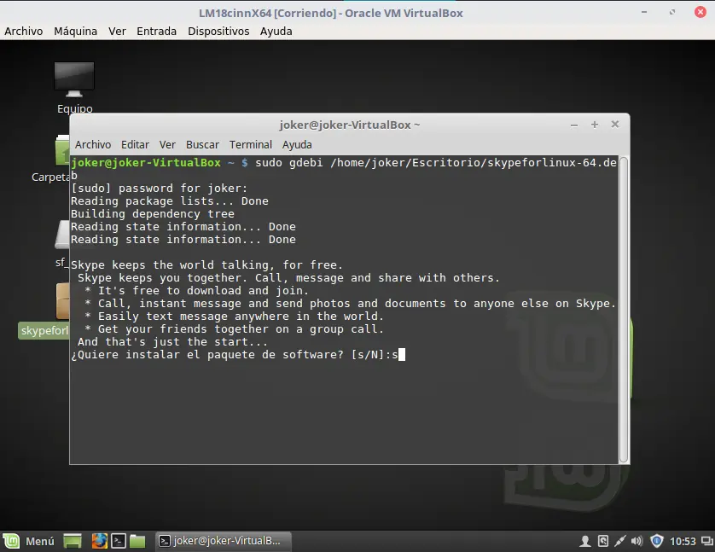Launch terminal from the panel launcher
The width and height of the screenshot is (715, 552).
119,541
